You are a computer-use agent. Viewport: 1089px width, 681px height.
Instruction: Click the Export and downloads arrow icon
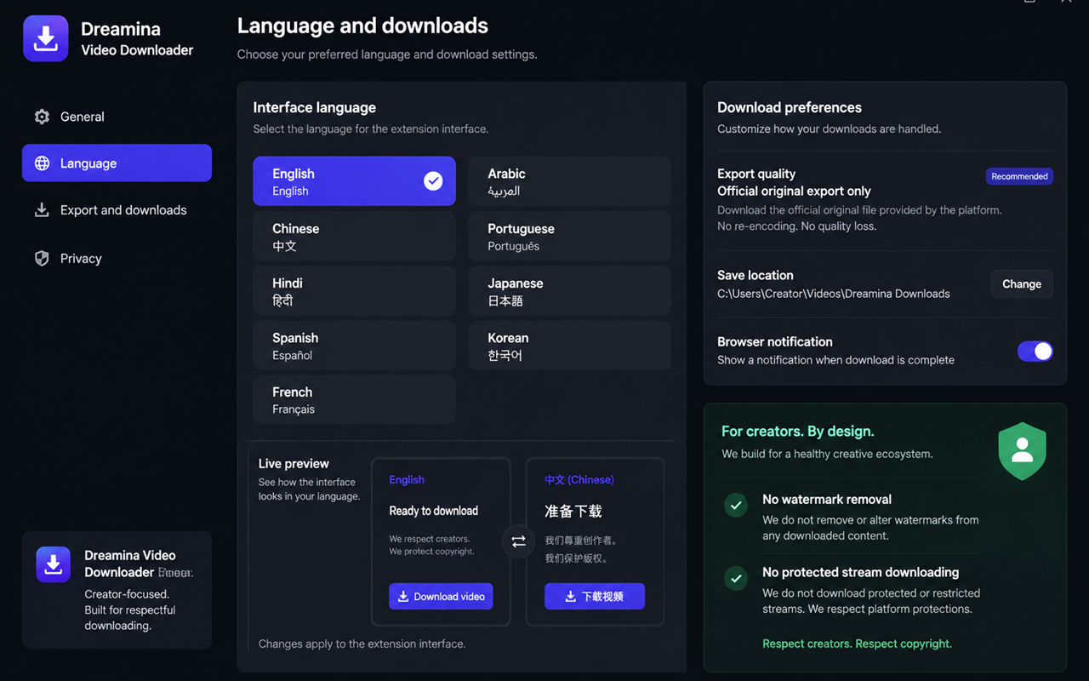coord(42,210)
